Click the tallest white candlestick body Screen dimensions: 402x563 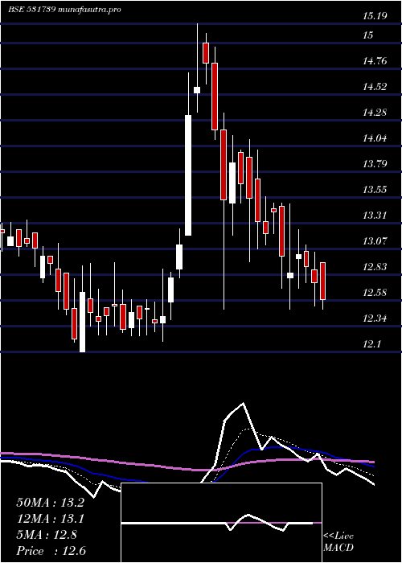pos(188,175)
